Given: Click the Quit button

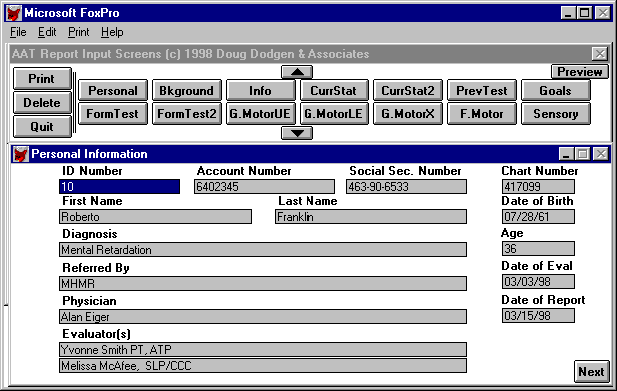Looking at the screenshot, I should pos(42,127).
